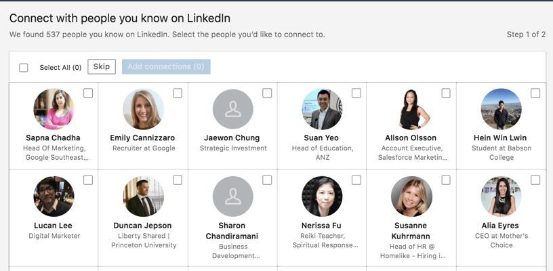The height and width of the screenshot is (271, 553).
Task: Tick the checkbox for Alia Eyres
Action: click(535, 180)
